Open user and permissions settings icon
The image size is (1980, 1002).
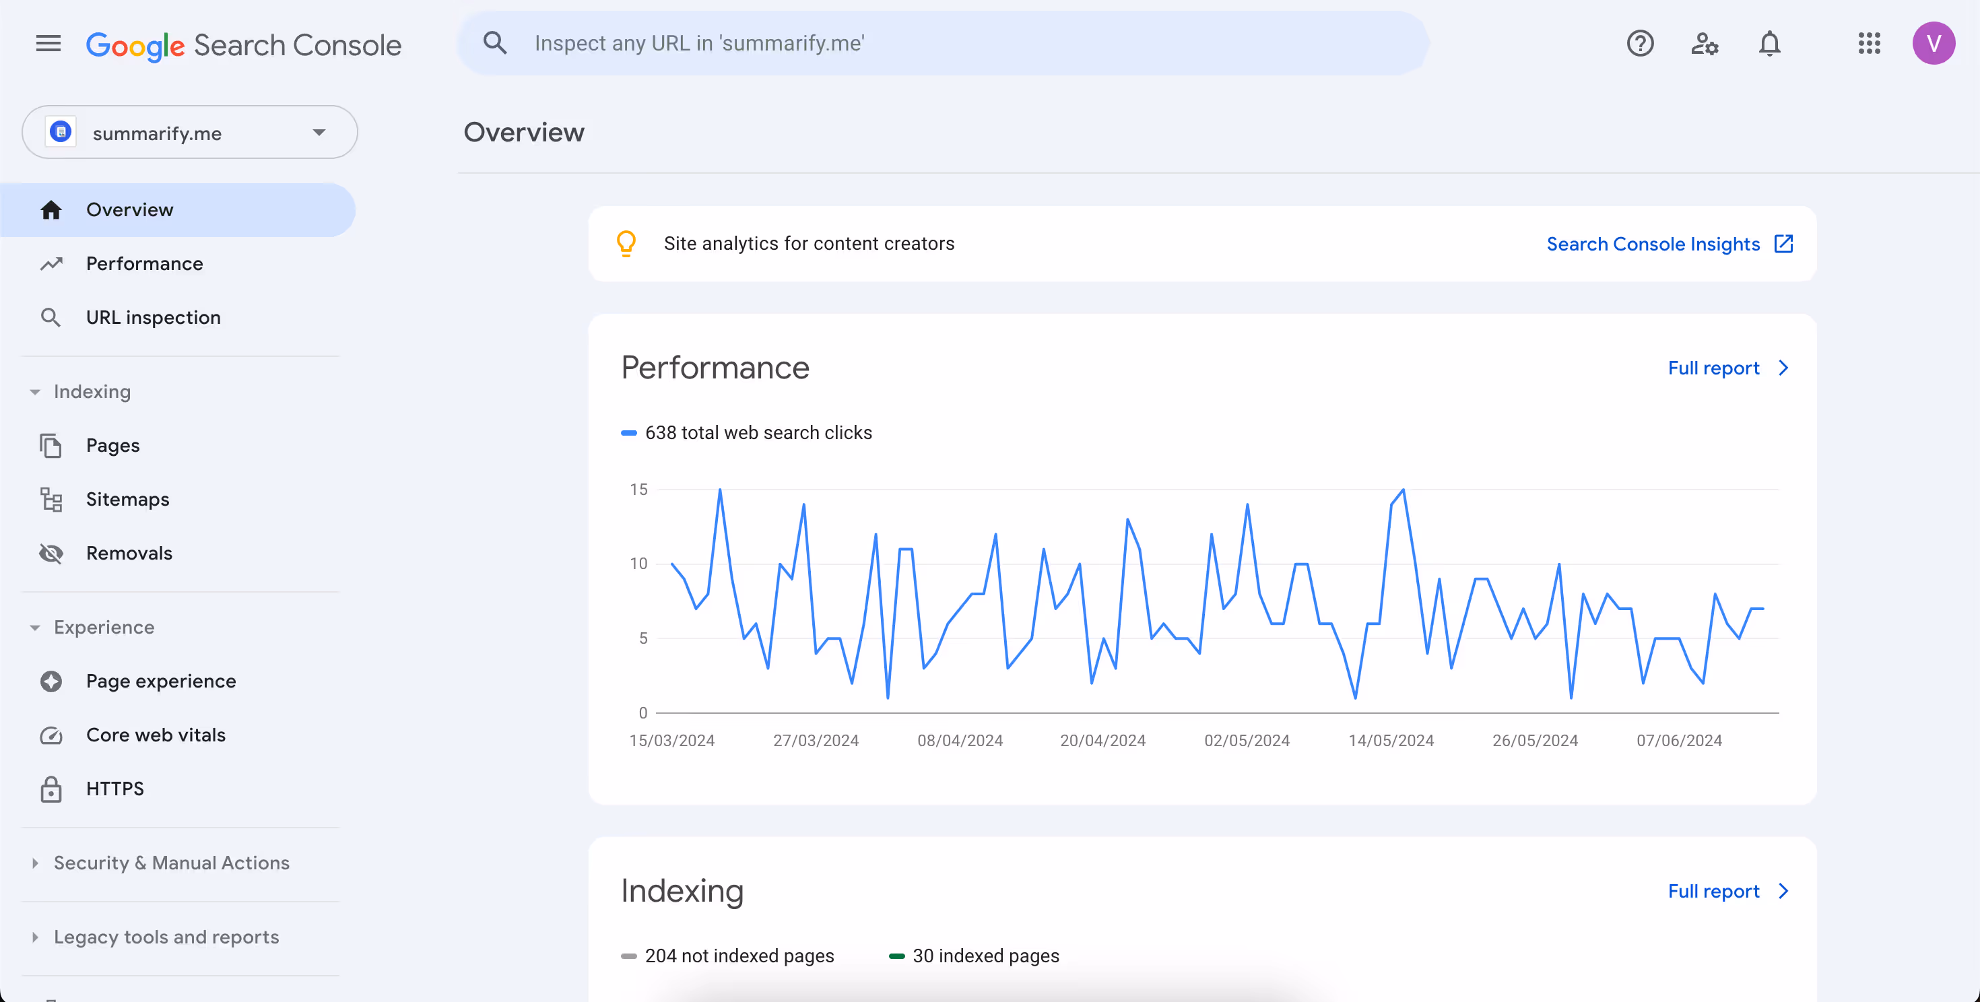point(1704,44)
